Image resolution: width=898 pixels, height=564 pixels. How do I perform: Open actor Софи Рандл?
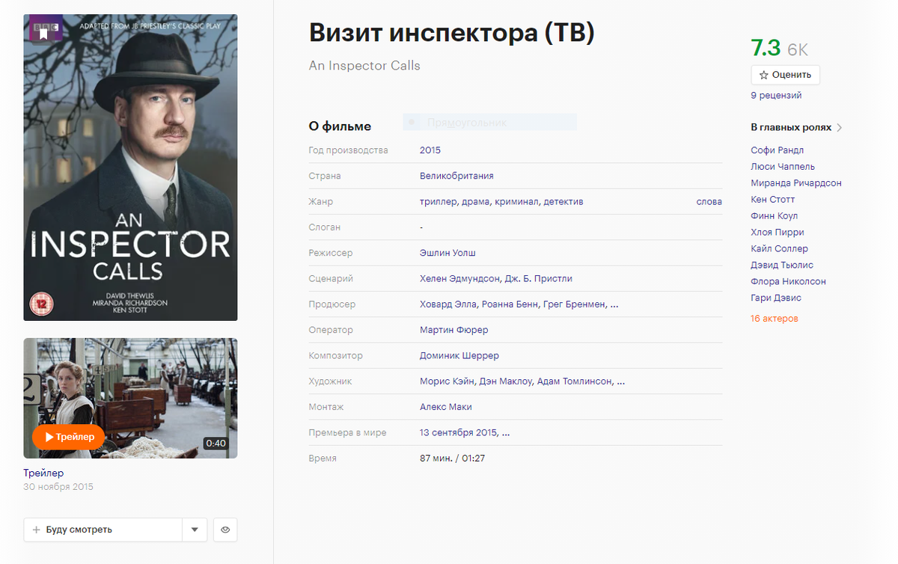[x=777, y=150]
